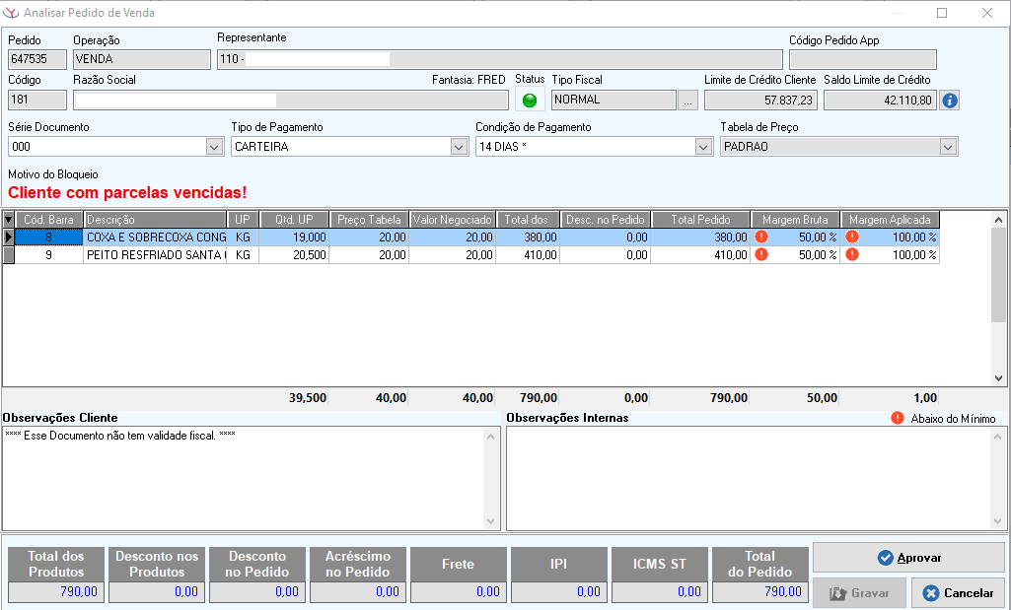Viewport: 1011px width, 610px height.
Task: Click the Margem Bruta column header
Action: click(795, 220)
